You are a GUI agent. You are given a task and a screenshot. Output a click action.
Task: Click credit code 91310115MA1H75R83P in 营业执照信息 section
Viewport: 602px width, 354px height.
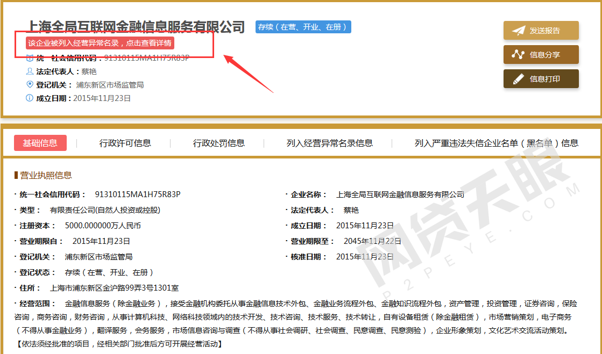coord(137,194)
